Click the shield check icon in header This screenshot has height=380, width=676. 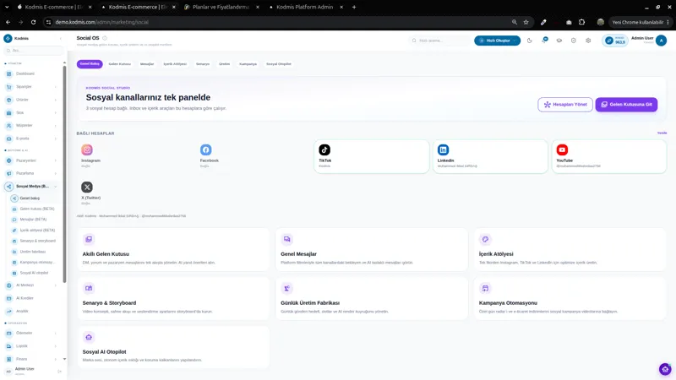coord(574,41)
